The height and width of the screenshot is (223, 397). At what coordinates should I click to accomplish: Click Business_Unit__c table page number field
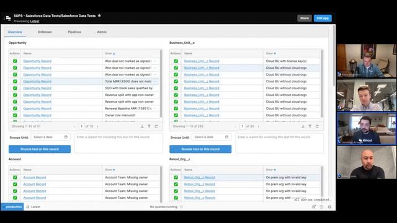(243, 126)
